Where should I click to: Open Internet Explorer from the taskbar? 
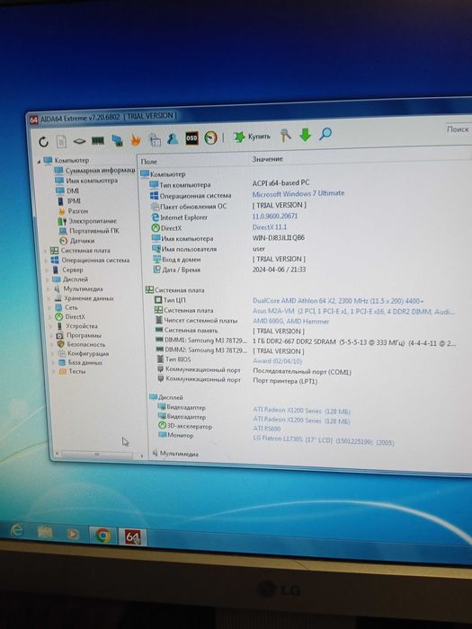click(x=17, y=530)
